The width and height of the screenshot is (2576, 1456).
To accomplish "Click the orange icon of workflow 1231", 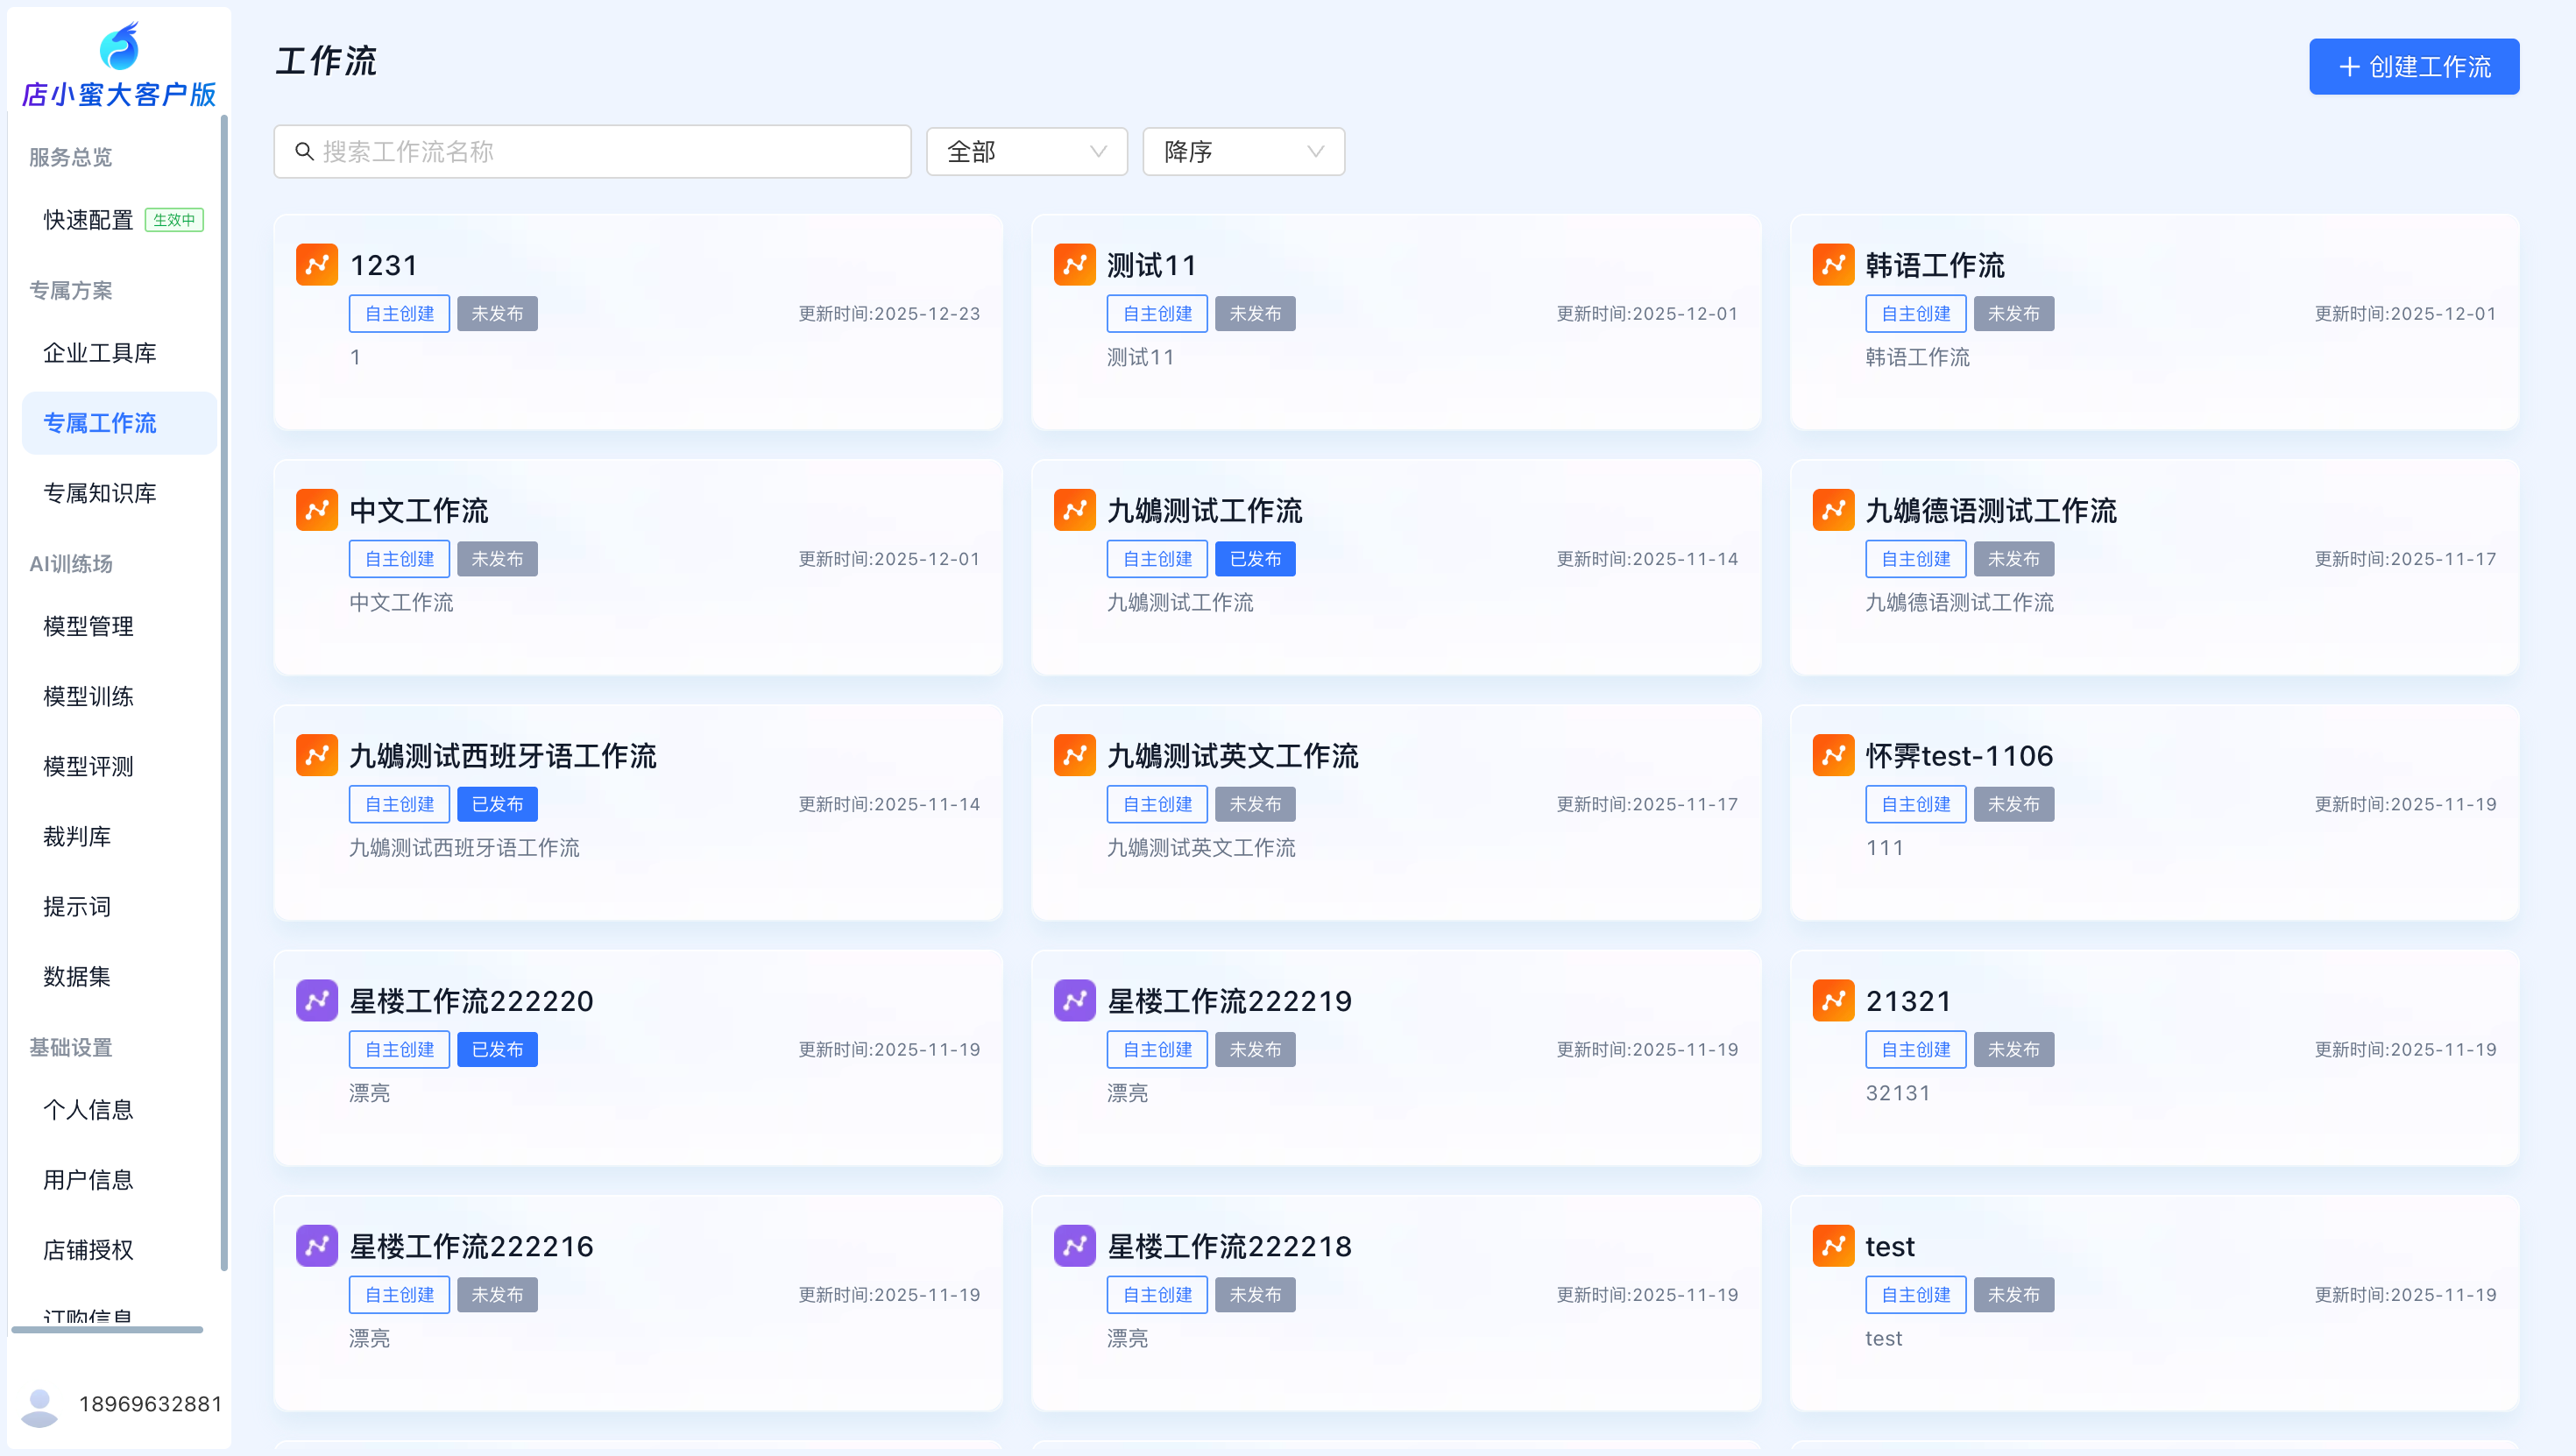I will coord(316,265).
